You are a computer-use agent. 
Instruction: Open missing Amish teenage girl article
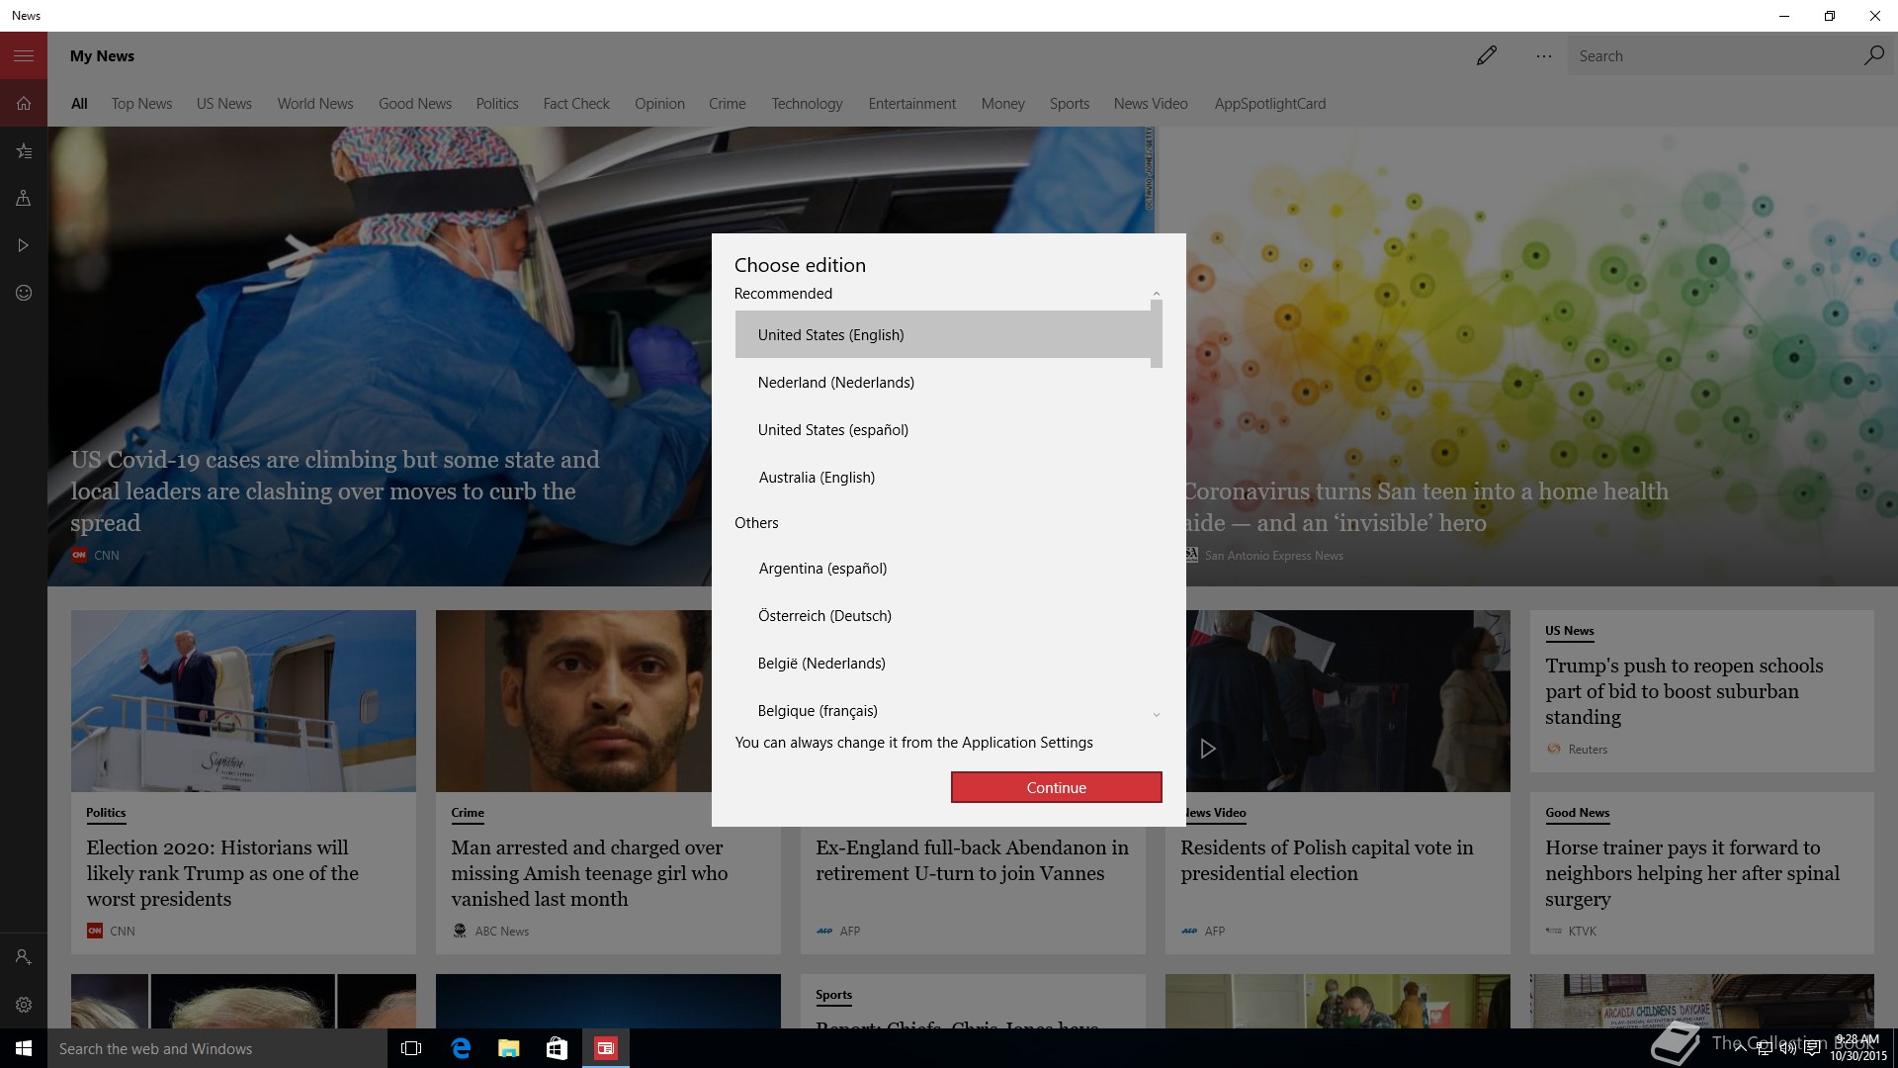tap(589, 873)
